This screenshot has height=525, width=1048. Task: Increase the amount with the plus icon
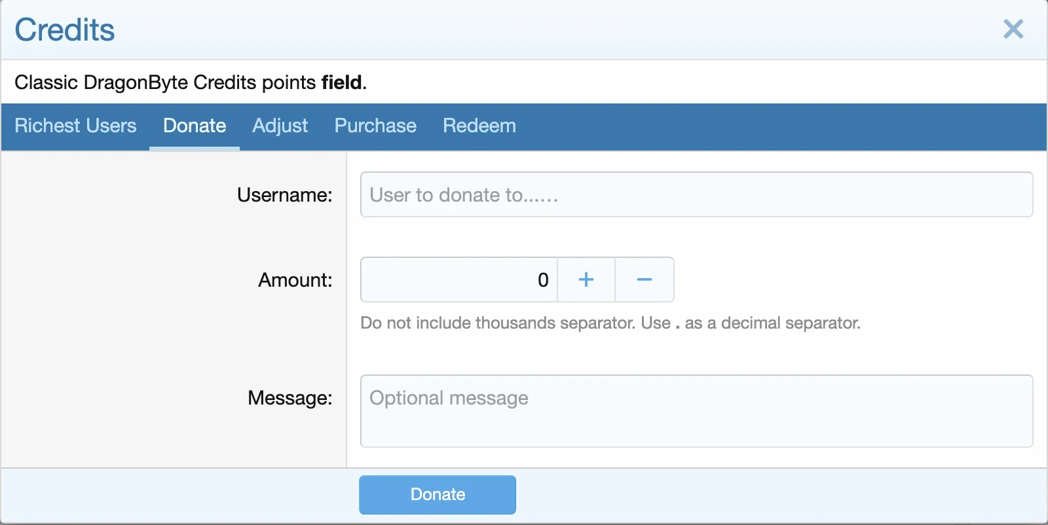(586, 280)
